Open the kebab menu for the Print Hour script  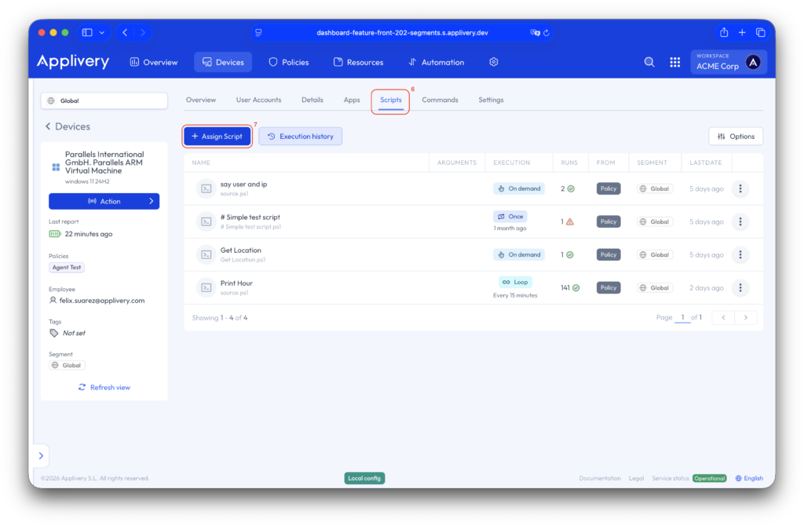coord(740,287)
